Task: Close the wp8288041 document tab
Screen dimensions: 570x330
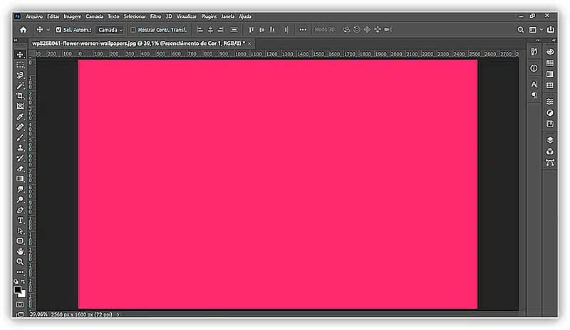Action: pos(249,43)
